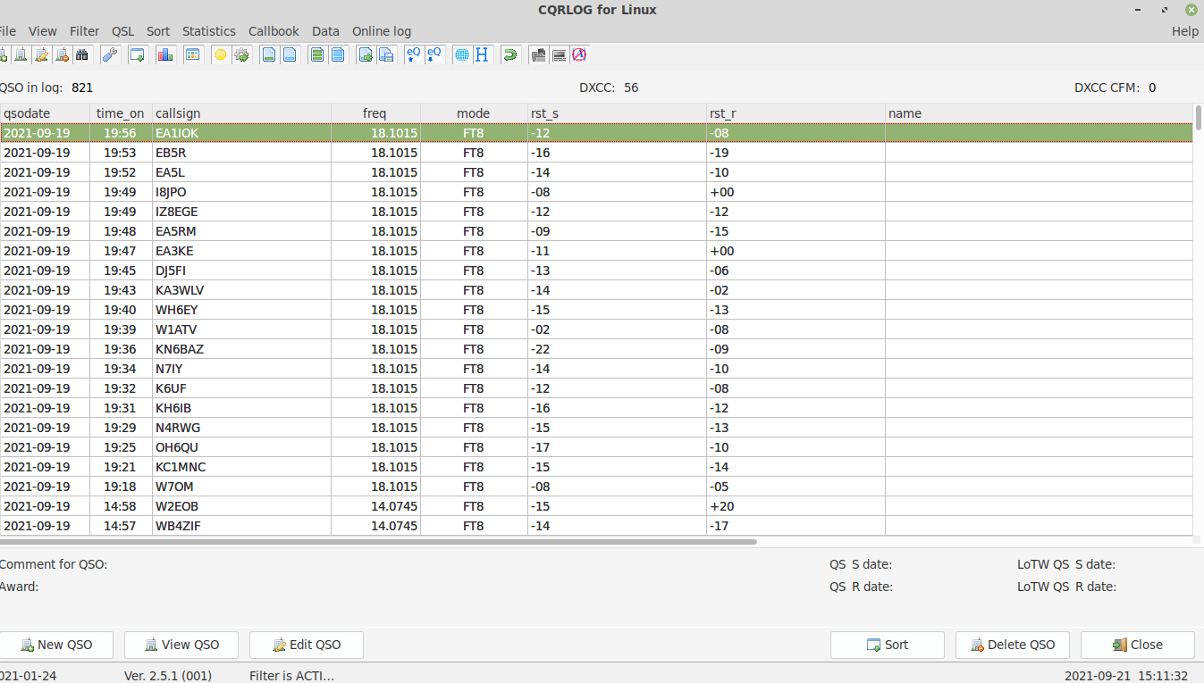The width and height of the screenshot is (1204, 683).
Task: Open statistics with the bar chart icon
Action: click(164, 54)
